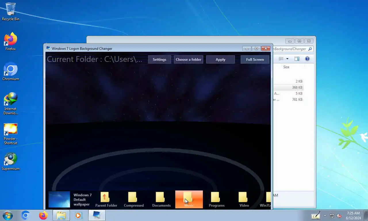The width and height of the screenshot is (368, 221).
Task: Click the network status tray icon
Action: 332,216
